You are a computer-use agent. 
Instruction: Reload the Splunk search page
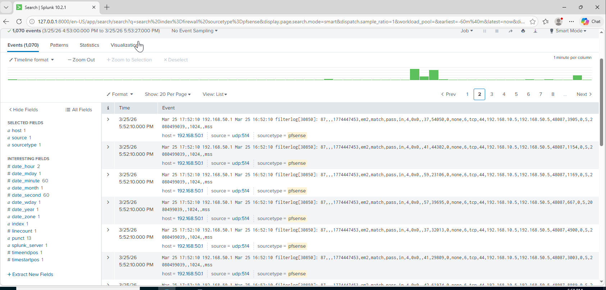pyautogui.click(x=19, y=22)
